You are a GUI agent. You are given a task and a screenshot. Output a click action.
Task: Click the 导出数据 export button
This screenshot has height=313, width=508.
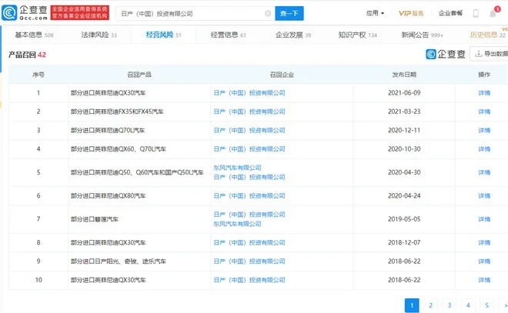[490, 54]
